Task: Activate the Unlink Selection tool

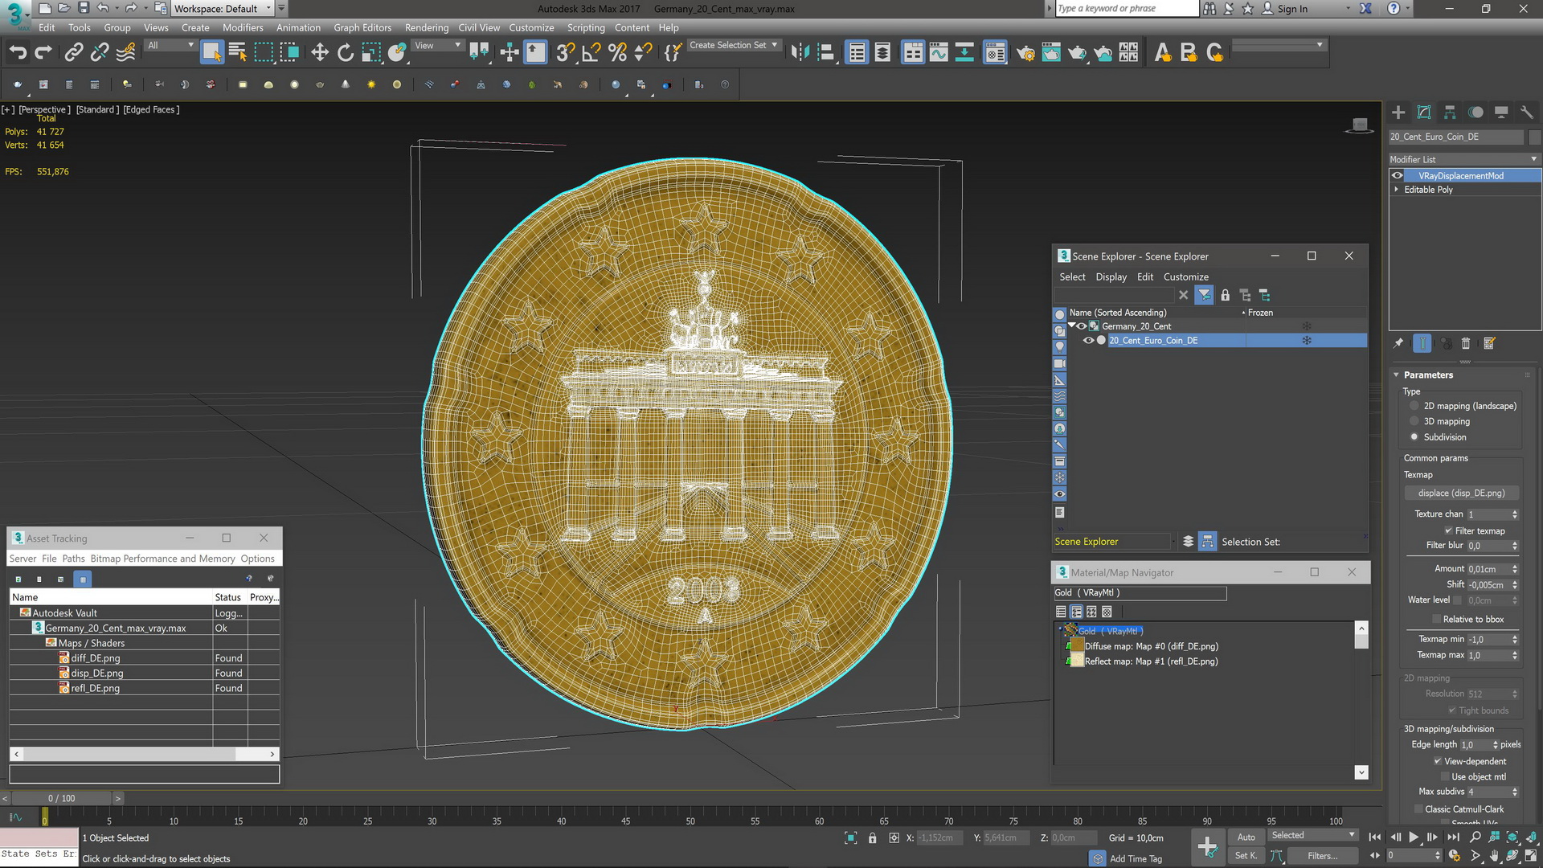Action: click(100, 53)
